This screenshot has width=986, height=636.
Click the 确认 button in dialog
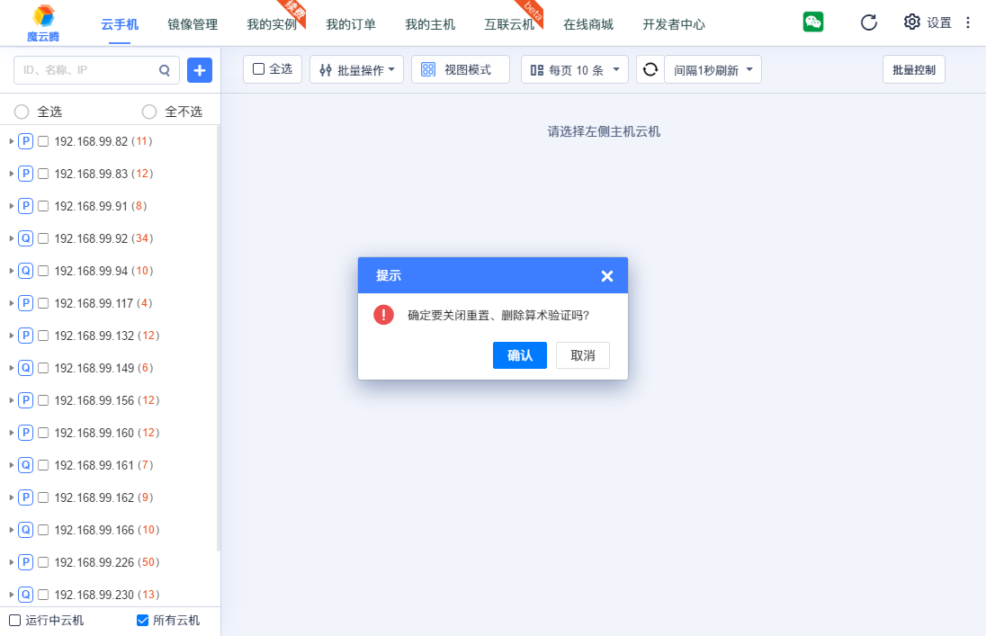[519, 355]
